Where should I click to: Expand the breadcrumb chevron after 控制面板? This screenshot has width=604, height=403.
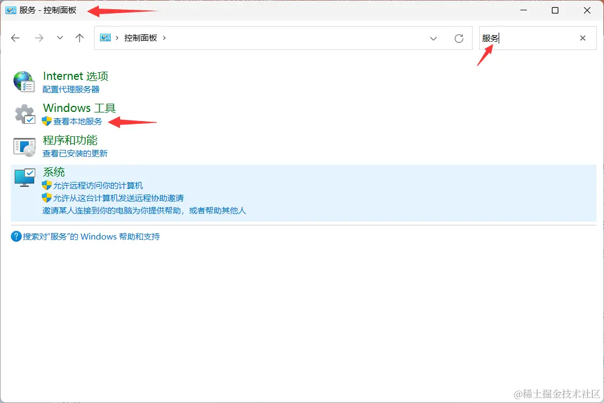[x=164, y=38]
